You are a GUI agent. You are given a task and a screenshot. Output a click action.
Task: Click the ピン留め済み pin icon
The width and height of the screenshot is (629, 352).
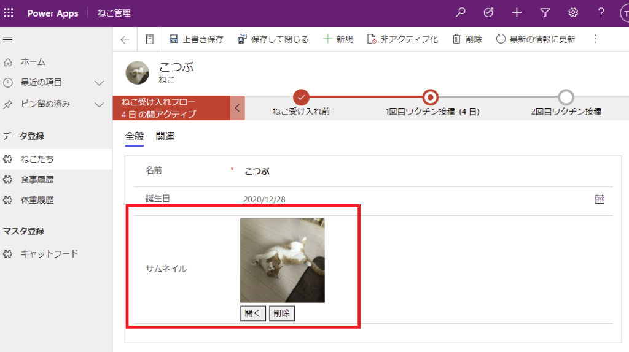pyautogui.click(x=8, y=104)
